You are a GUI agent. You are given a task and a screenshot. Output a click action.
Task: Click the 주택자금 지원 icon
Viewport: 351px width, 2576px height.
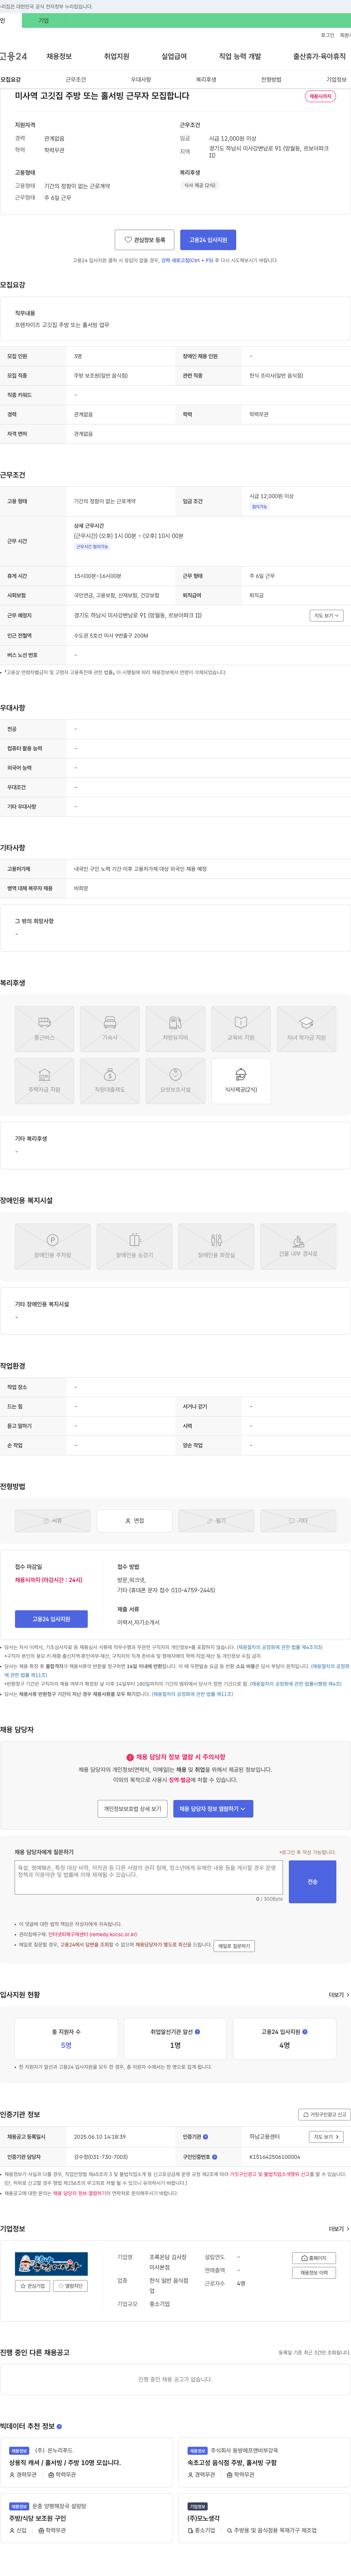[x=44, y=1081]
